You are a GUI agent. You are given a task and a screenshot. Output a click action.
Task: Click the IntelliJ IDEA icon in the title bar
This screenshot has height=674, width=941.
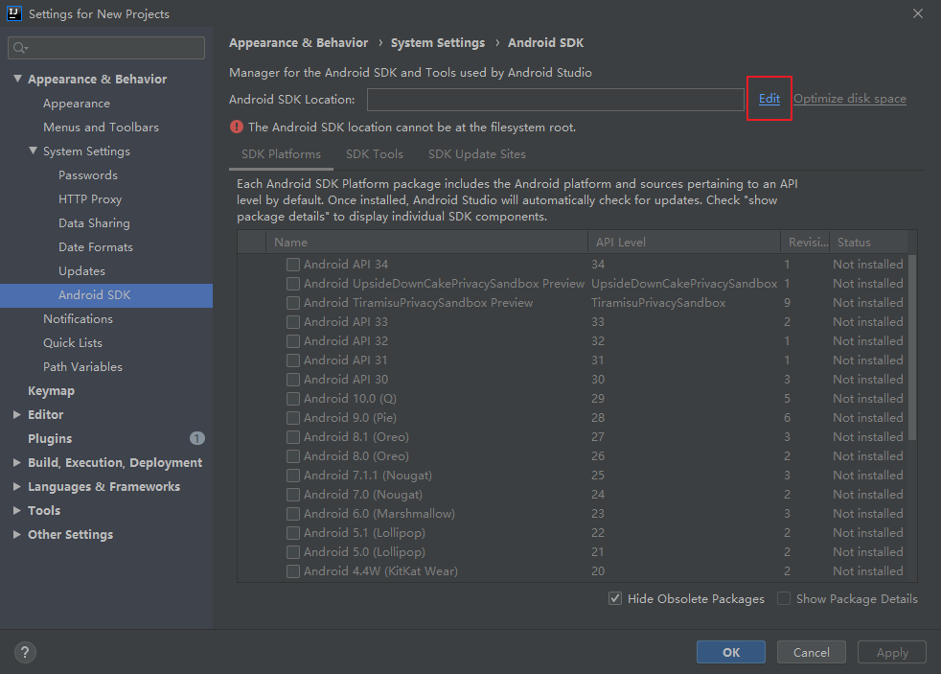(x=12, y=13)
